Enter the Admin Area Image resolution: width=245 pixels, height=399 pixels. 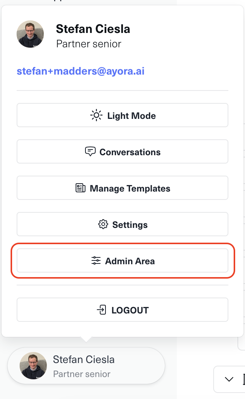(122, 261)
